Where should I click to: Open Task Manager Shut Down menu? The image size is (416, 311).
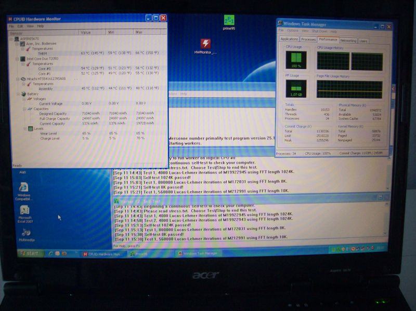tap(320, 31)
